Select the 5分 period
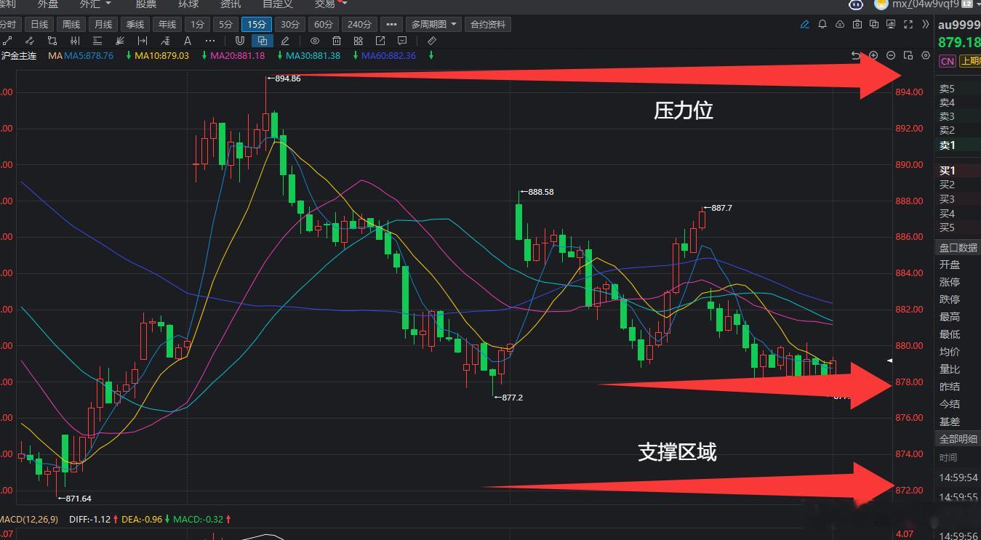Screen dimensions: 981x540 pyautogui.click(x=226, y=24)
